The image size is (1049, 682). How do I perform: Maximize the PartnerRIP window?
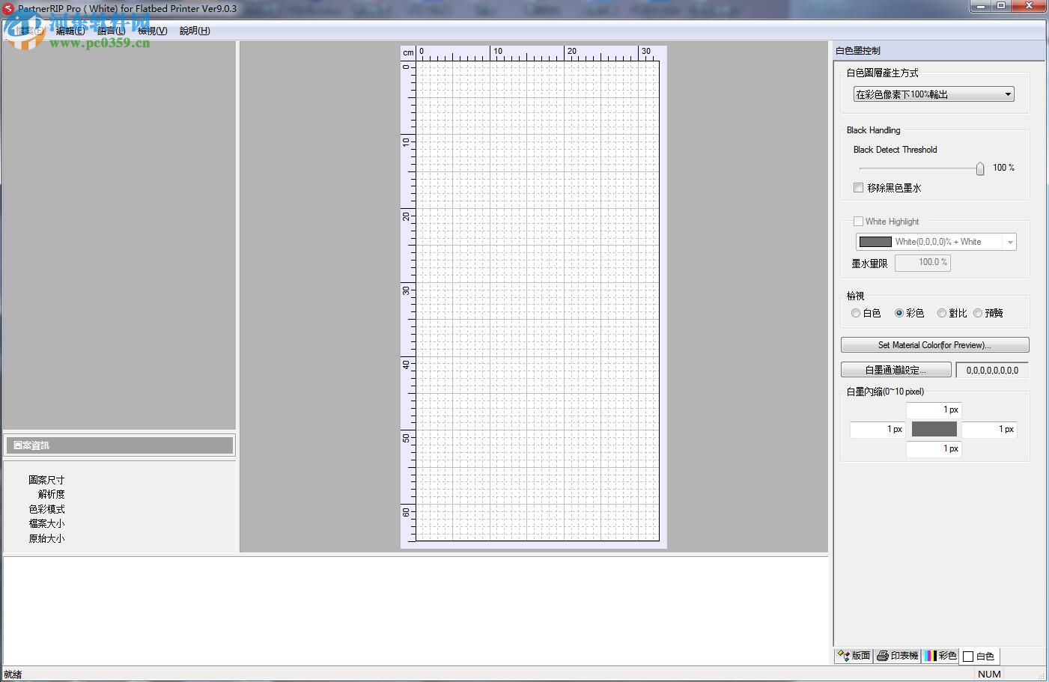[1001, 6]
